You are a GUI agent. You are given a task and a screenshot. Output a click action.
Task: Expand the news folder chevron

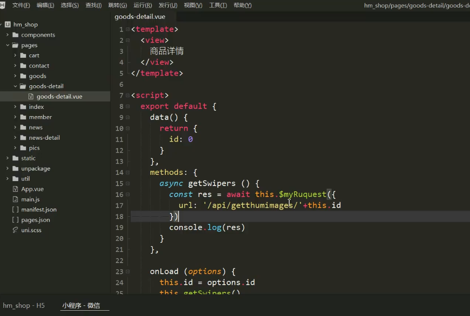(x=15, y=127)
